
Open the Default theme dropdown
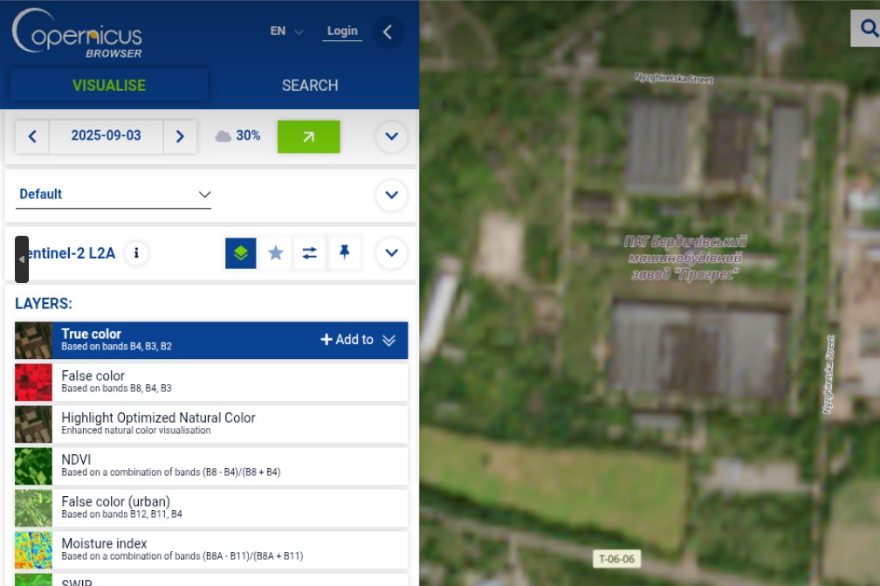113,195
